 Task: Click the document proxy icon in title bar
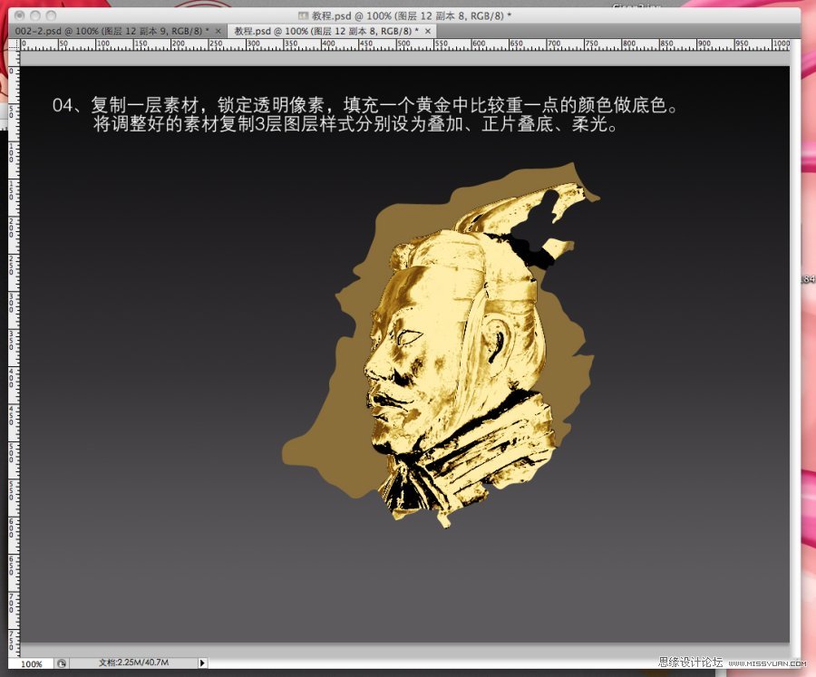pyautogui.click(x=304, y=15)
